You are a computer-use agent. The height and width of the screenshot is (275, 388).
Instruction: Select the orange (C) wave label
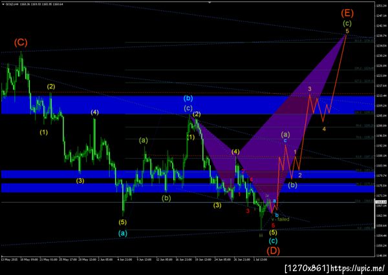pyautogui.click(x=21, y=43)
